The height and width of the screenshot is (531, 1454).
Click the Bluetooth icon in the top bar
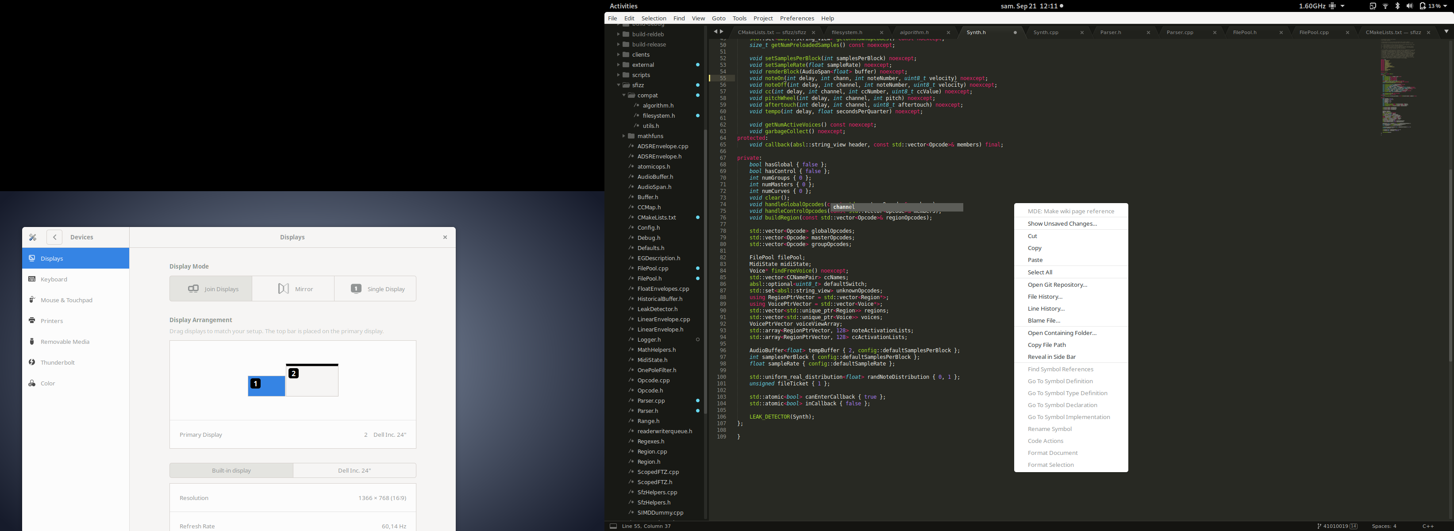(x=1397, y=6)
